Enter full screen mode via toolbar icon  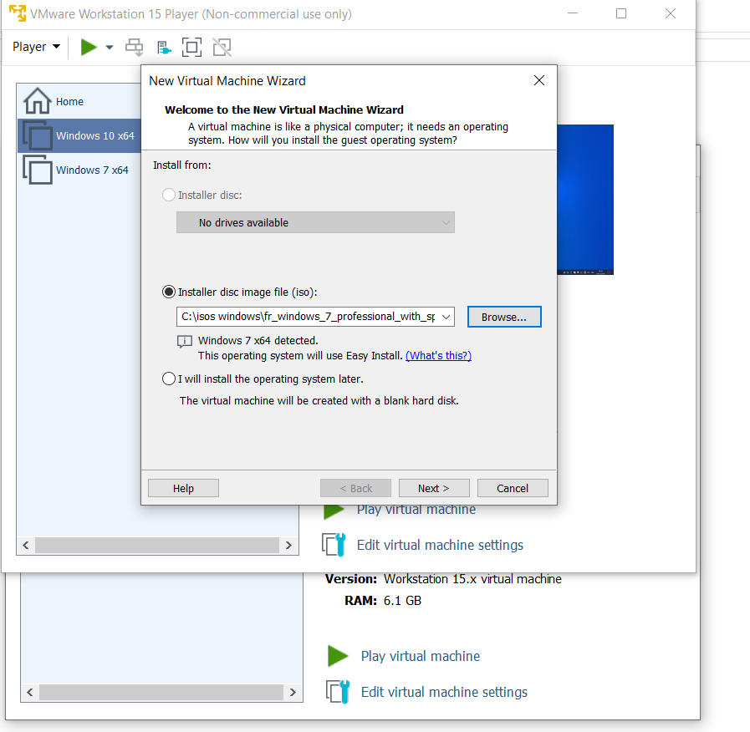pyautogui.click(x=191, y=48)
